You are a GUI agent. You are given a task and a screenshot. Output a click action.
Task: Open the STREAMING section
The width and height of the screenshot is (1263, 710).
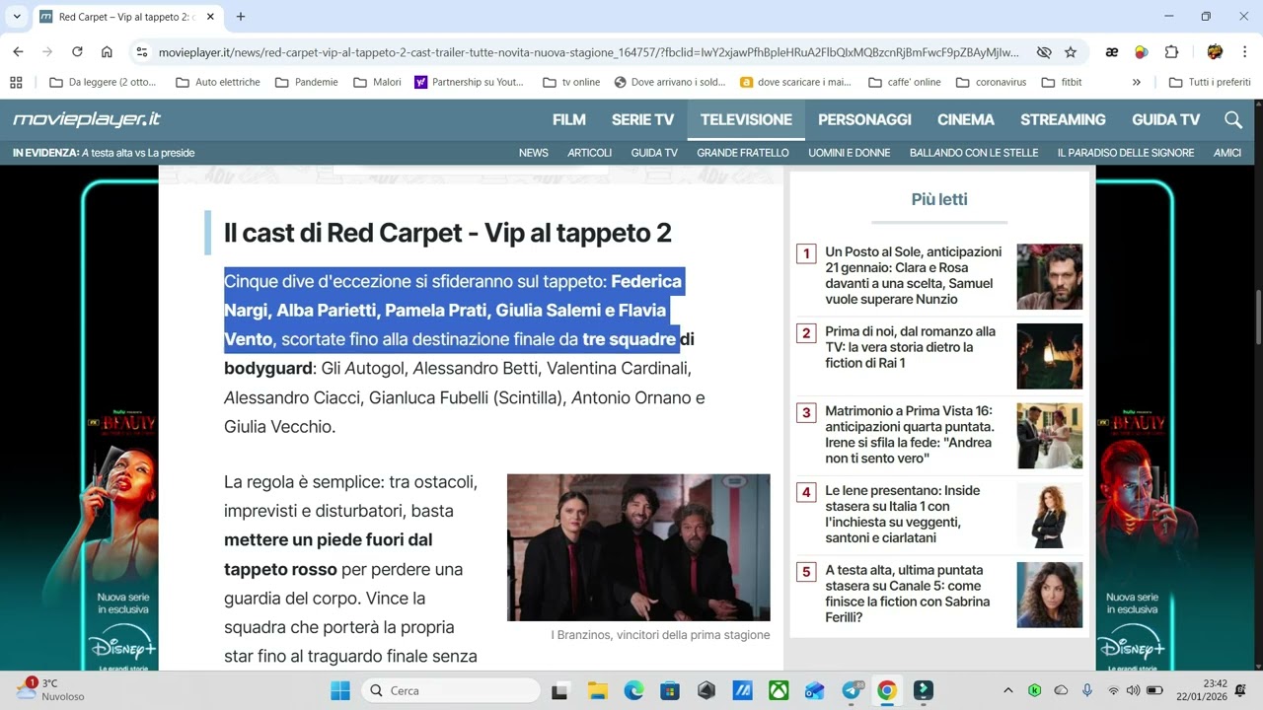pos(1063,119)
